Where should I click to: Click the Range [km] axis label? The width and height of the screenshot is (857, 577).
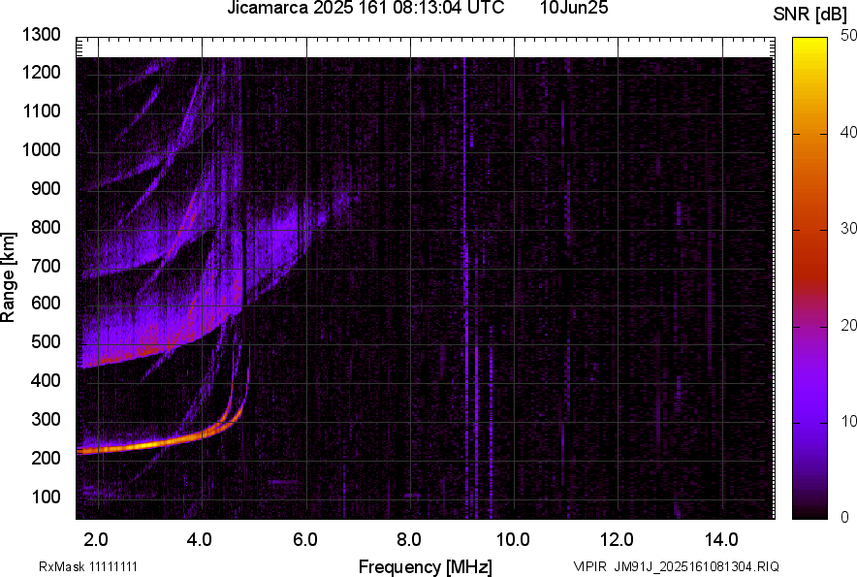pyautogui.click(x=8, y=277)
